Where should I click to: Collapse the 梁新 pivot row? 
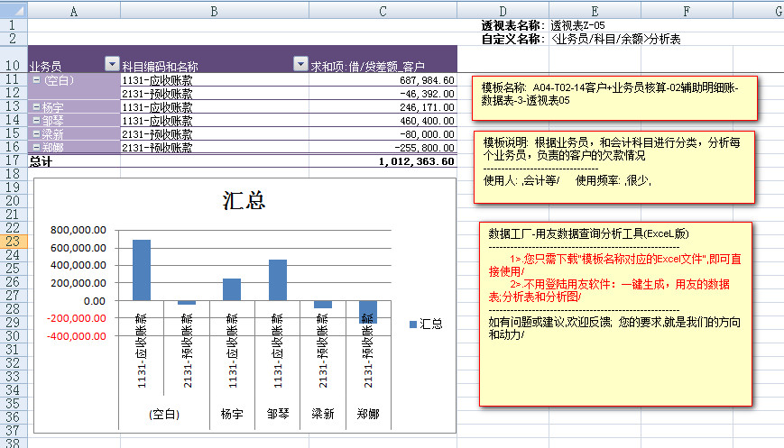36,133
